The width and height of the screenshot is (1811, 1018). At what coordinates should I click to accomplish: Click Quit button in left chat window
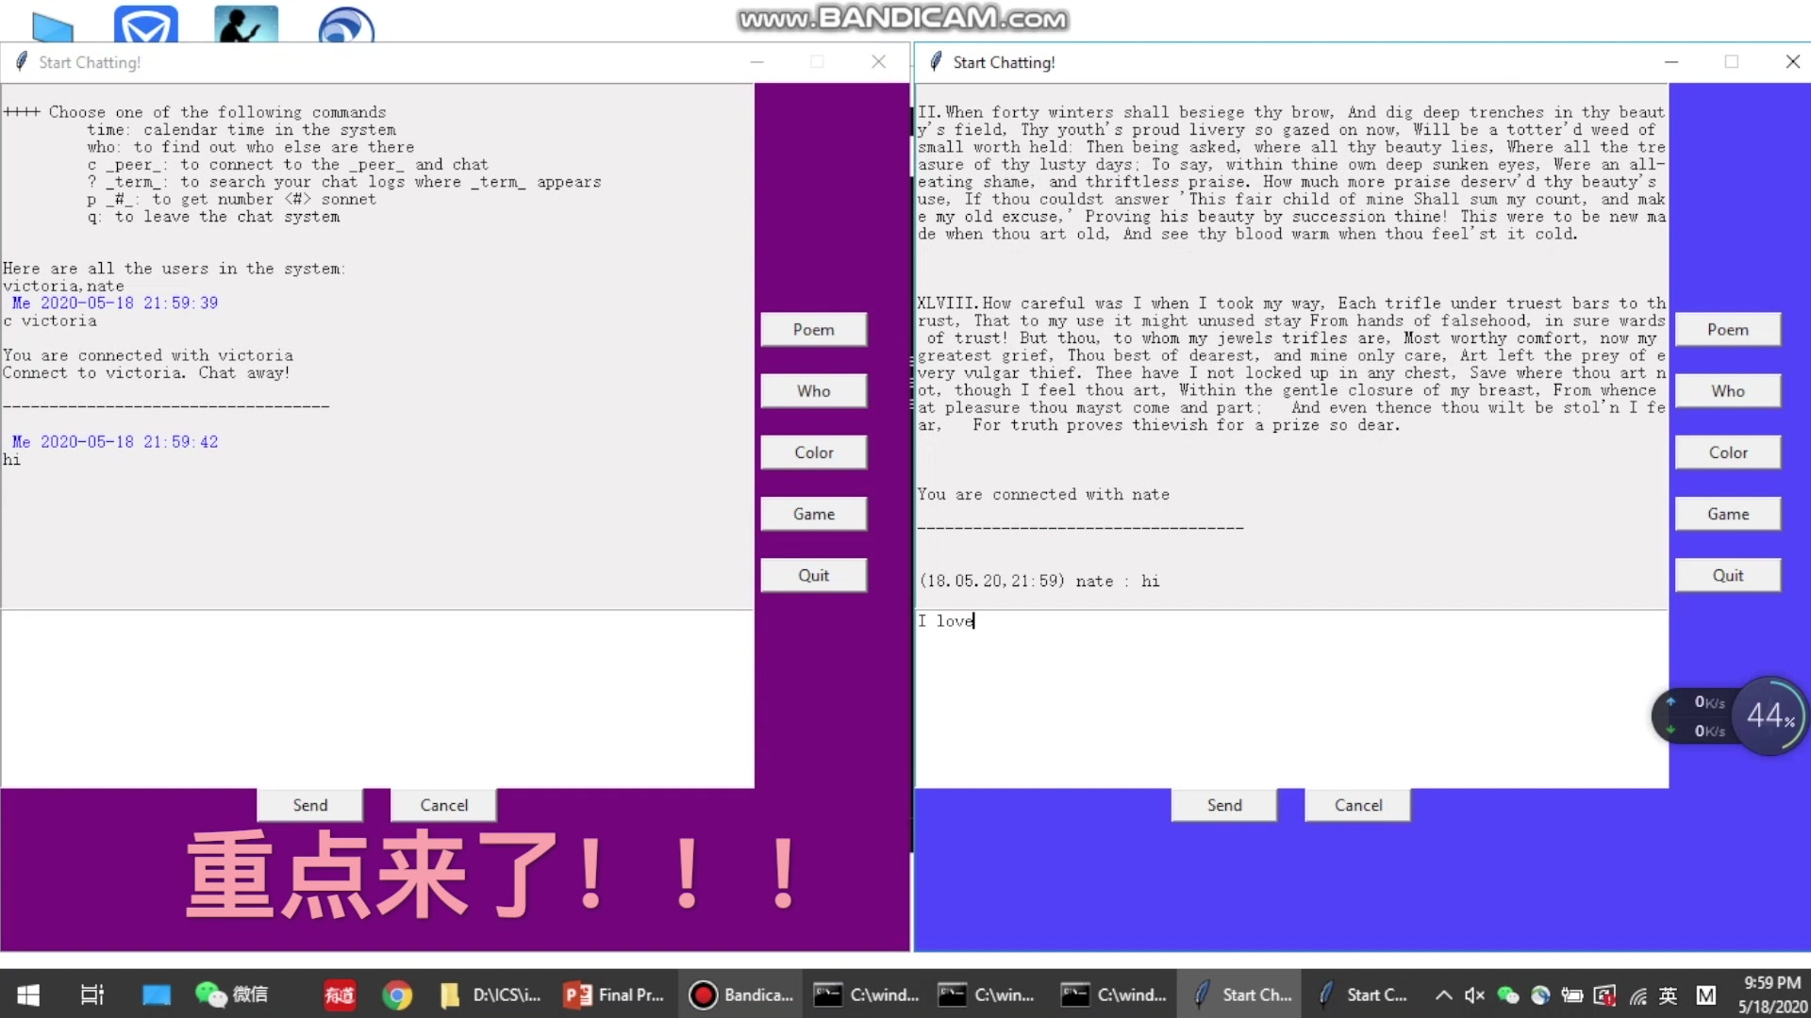click(813, 575)
